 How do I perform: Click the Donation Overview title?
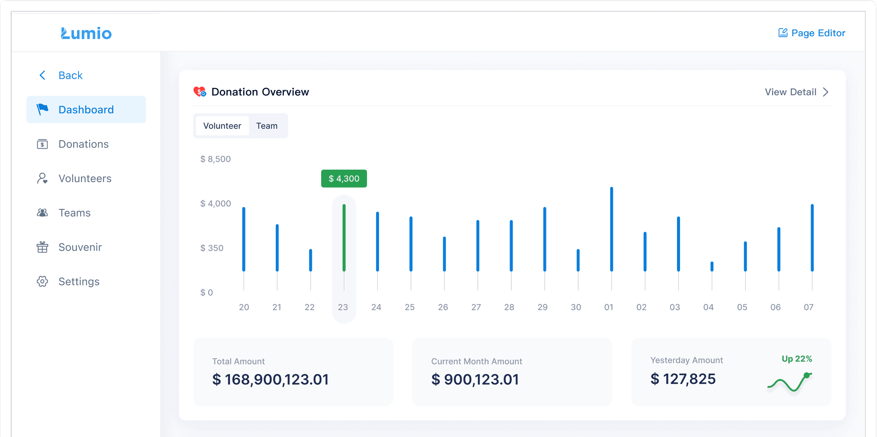(x=260, y=92)
